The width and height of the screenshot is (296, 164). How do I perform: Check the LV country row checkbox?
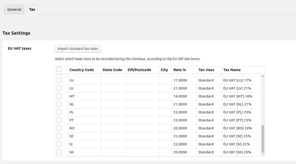59,88
